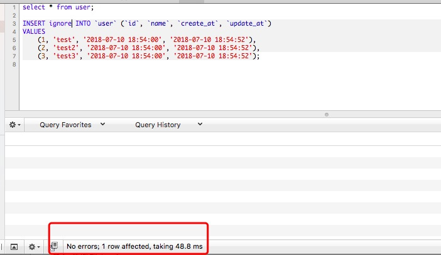This screenshot has height=255, width=441.
Task: Click line number 1 in the gutter
Action: tap(13, 7)
